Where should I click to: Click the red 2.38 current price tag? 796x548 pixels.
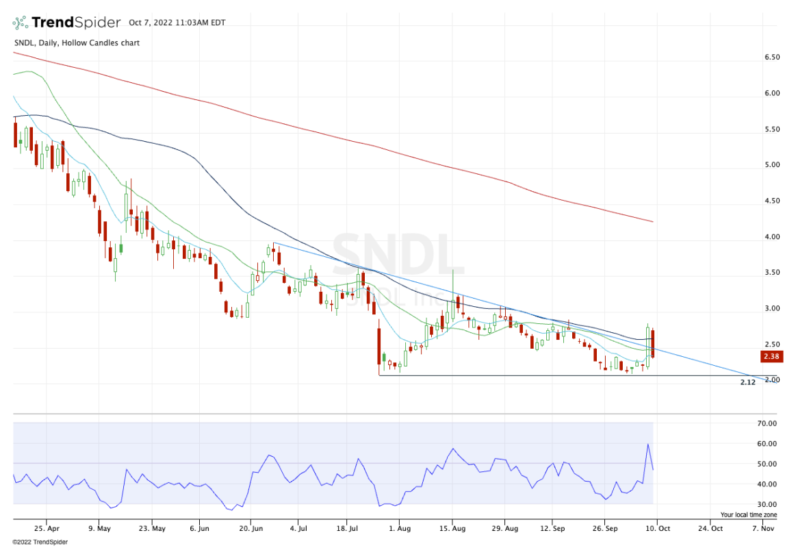pyautogui.click(x=772, y=356)
